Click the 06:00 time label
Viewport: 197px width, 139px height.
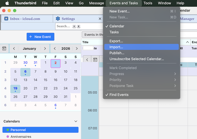coord(92,110)
